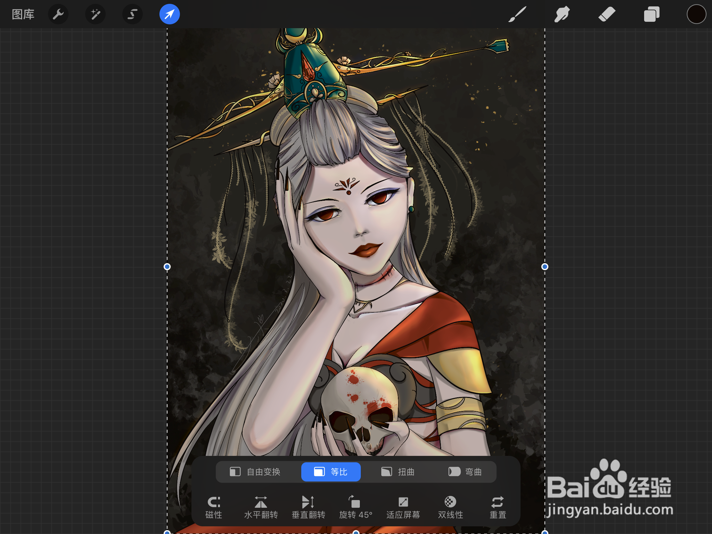Switch to Distort (扭曲) mode
The height and width of the screenshot is (534, 712).
point(398,472)
